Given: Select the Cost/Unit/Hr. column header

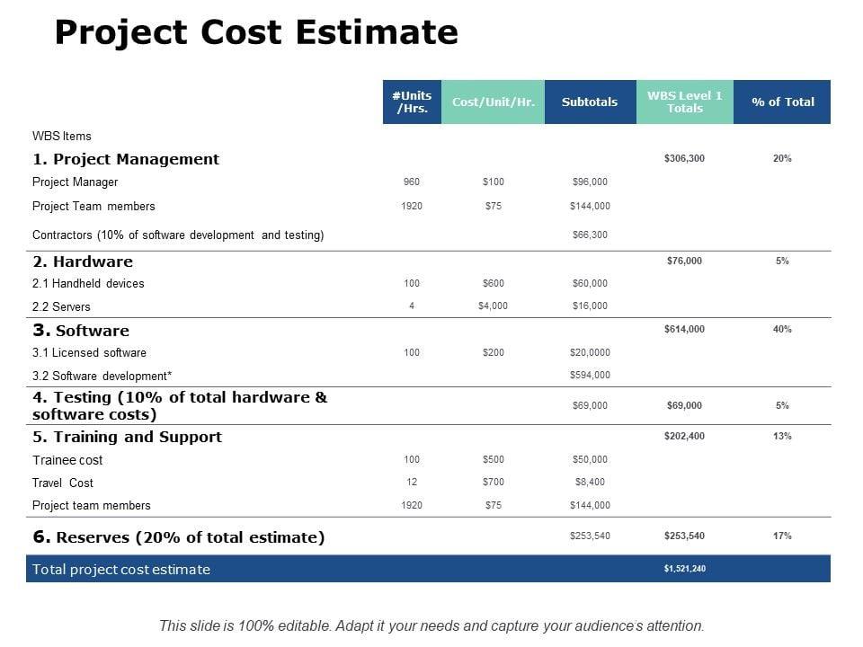Looking at the screenshot, I should (x=494, y=102).
